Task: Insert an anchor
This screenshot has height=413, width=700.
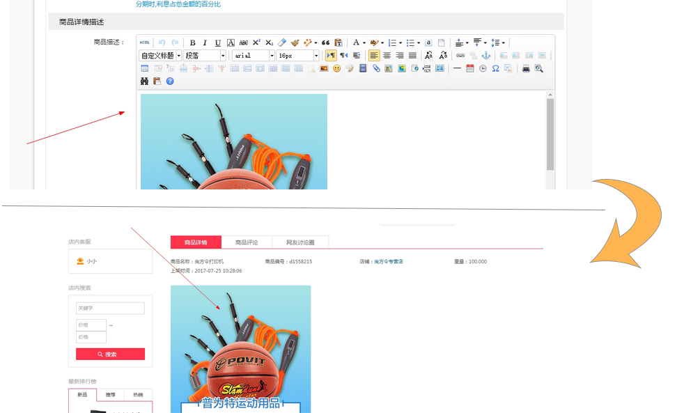Action: pyautogui.click(x=486, y=55)
